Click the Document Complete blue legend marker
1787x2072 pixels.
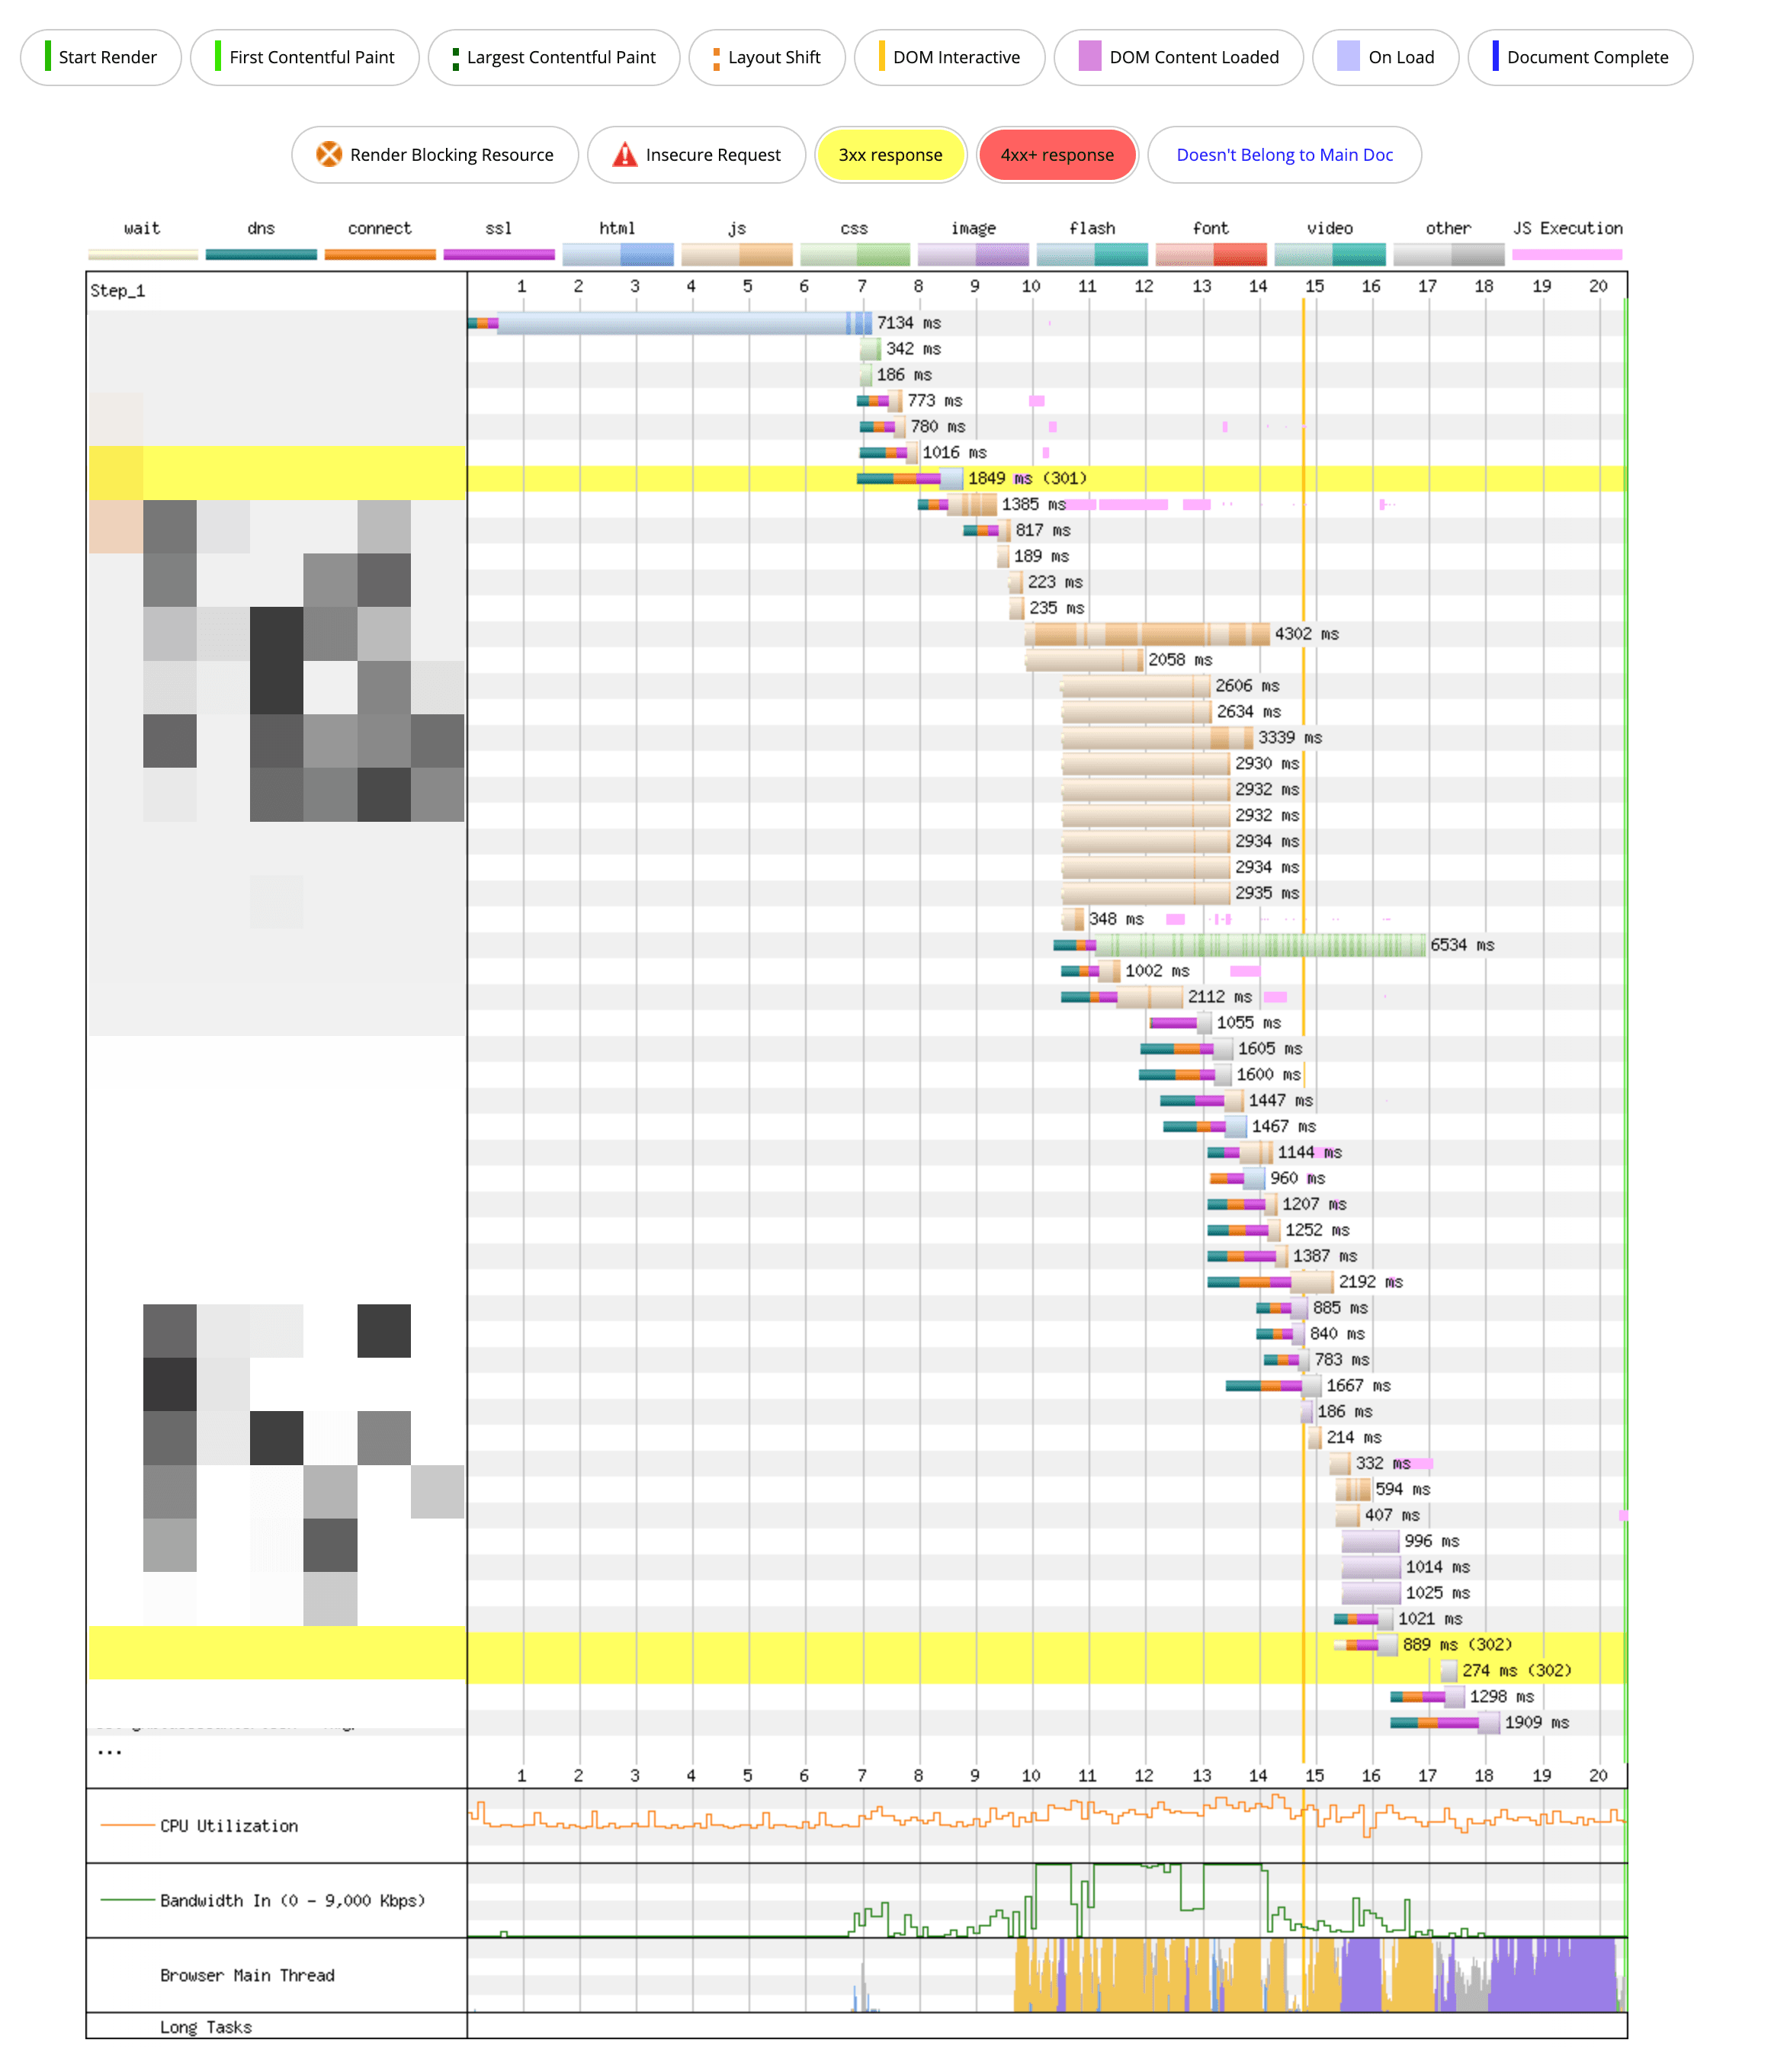click(x=1494, y=57)
